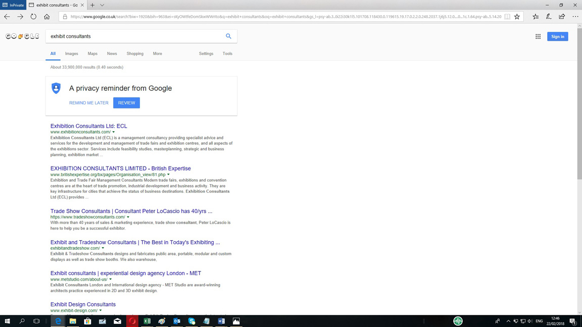Viewport: 582px width, 327px height.
Task: Switch to the Images search tab
Action: [x=71, y=53]
